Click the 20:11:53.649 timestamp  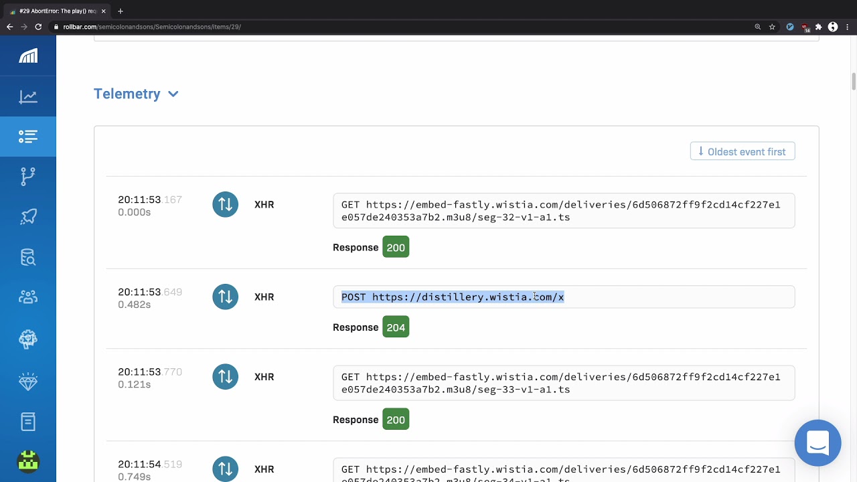tap(150, 292)
